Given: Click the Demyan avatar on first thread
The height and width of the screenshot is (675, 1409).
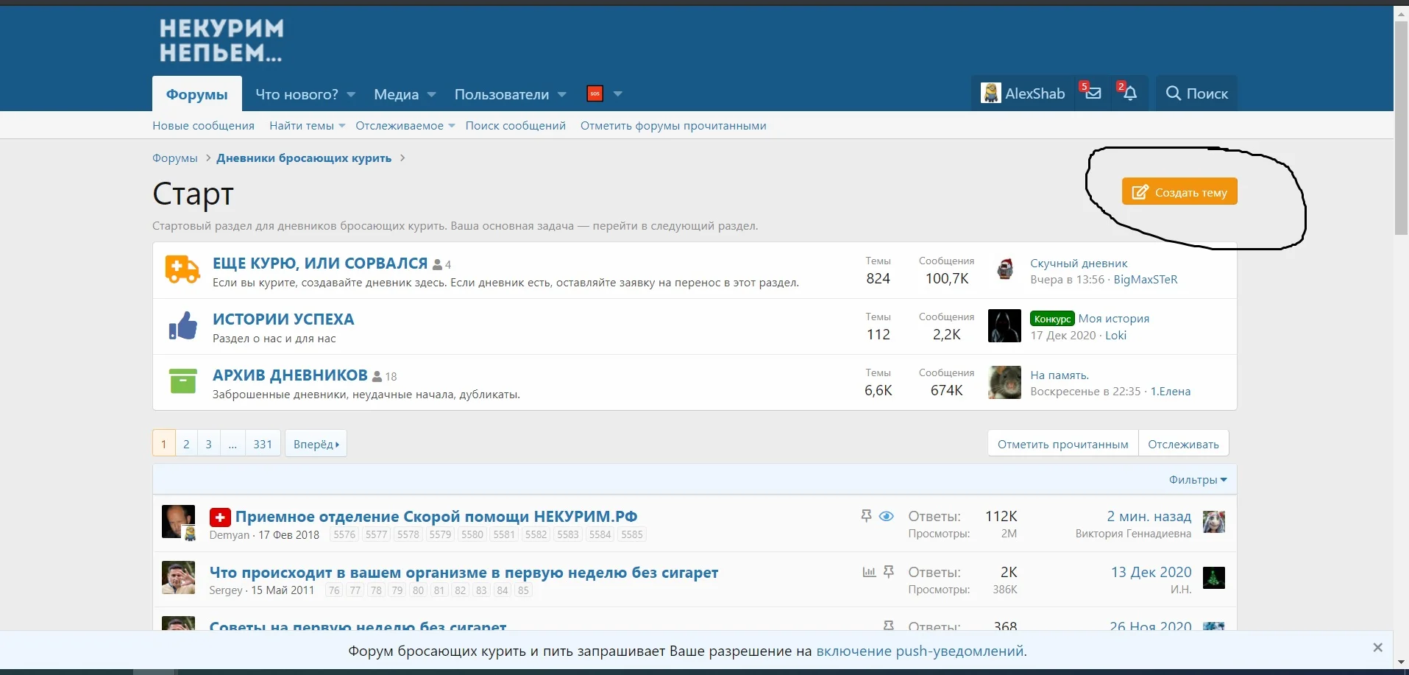Looking at the screenshot, I should [178, 521].
